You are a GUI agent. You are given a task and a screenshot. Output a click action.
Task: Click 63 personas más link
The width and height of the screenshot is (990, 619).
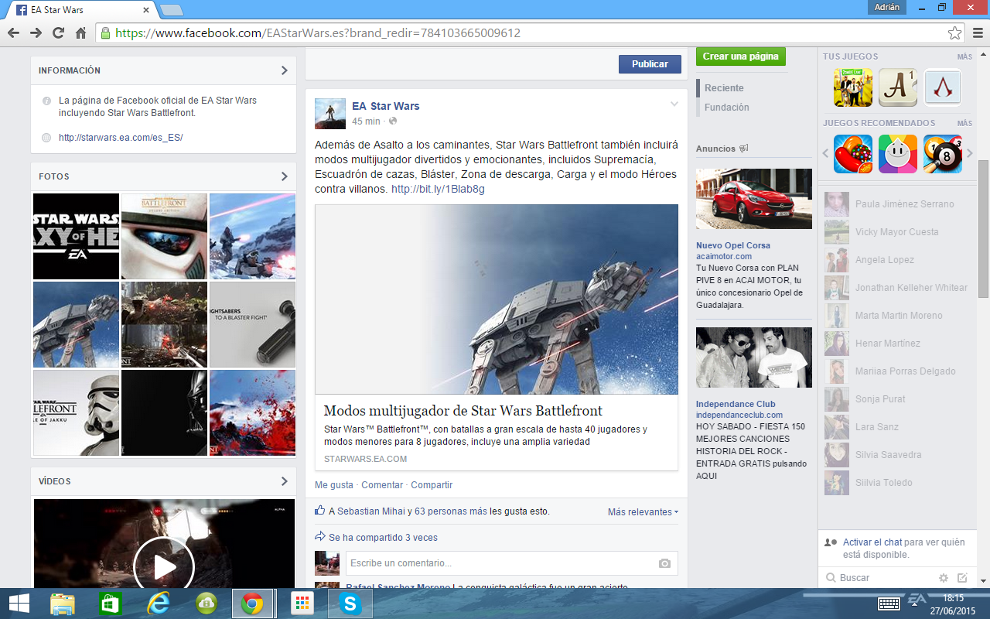(451, 511)
